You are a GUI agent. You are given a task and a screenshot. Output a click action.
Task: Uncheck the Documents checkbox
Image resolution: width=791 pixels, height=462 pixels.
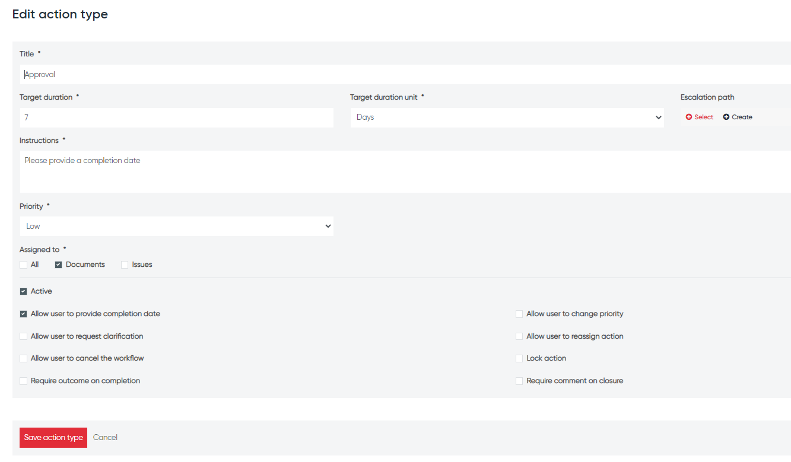pos(59,265)
